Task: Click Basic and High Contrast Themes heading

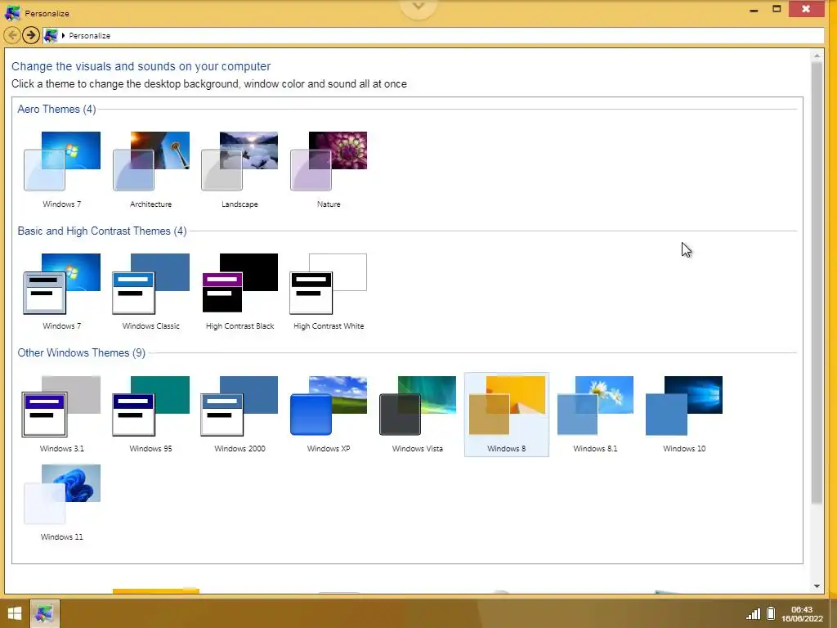Action: [102, 231]
